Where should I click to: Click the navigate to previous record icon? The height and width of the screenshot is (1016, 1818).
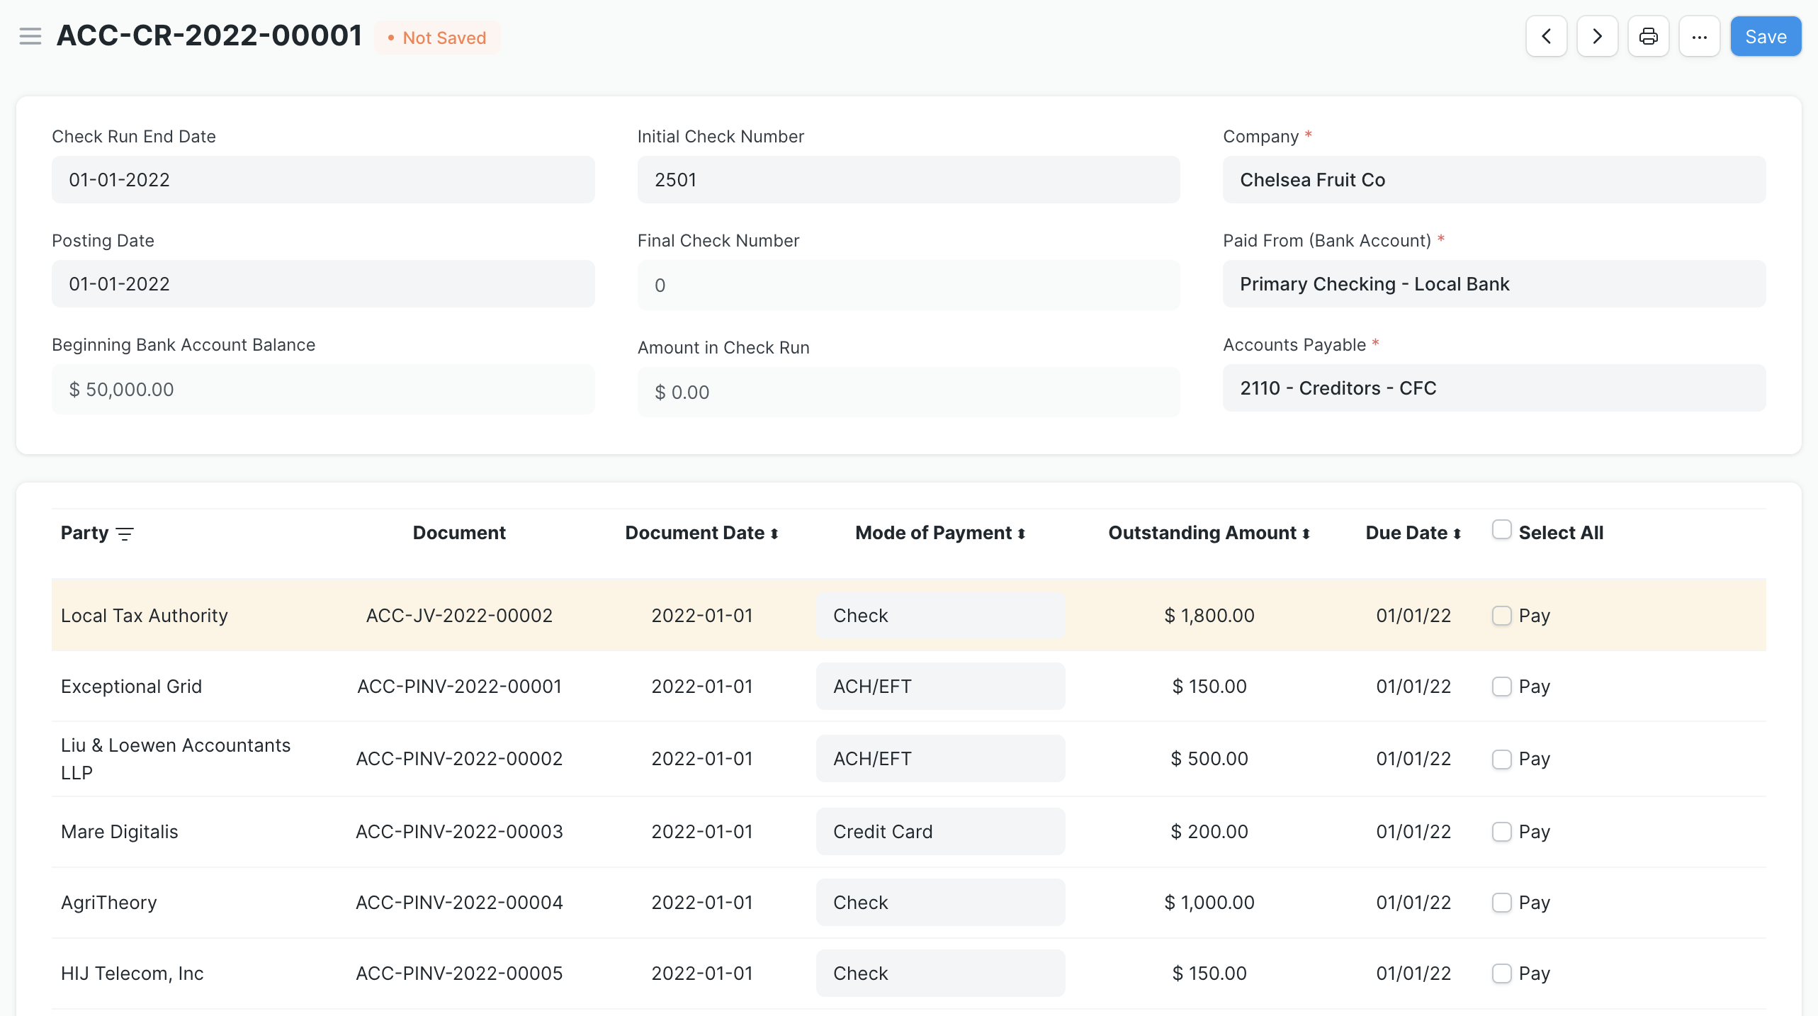click(x=1548, y=38)
